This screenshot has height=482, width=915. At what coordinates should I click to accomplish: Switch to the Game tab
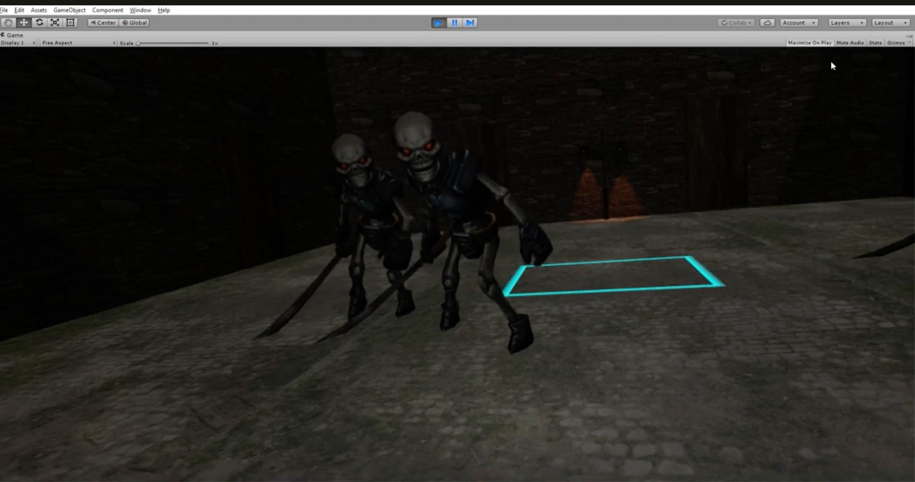click(x=13, y=35)
